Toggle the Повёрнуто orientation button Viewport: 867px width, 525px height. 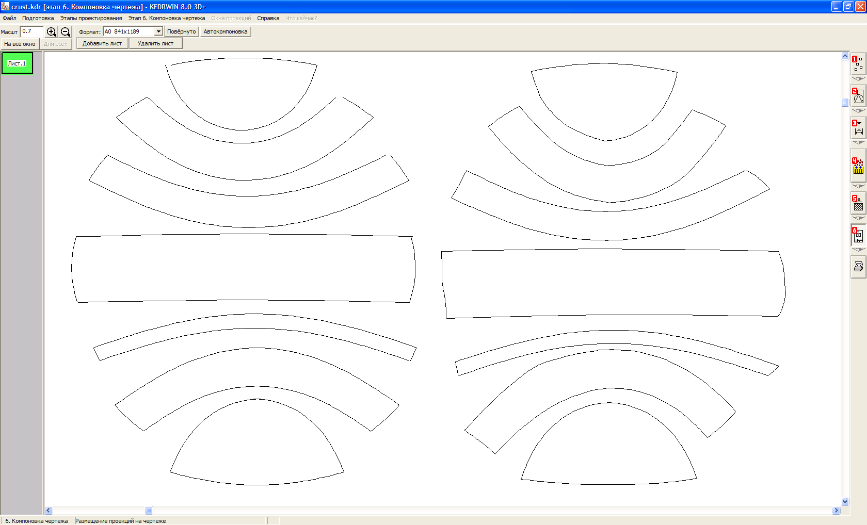(181, 31)
